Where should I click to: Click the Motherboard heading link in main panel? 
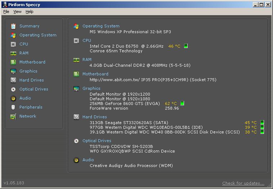(95, 74)
